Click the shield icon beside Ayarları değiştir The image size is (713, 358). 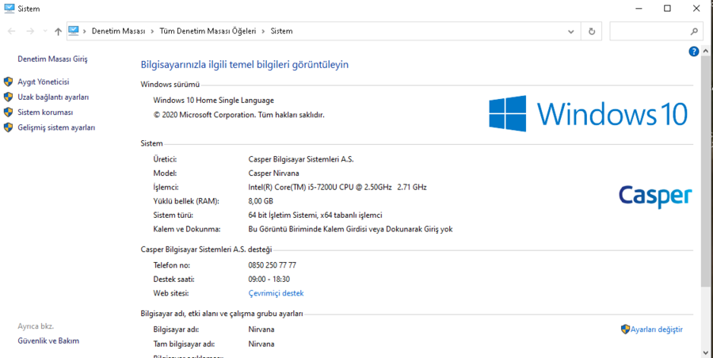625,329
